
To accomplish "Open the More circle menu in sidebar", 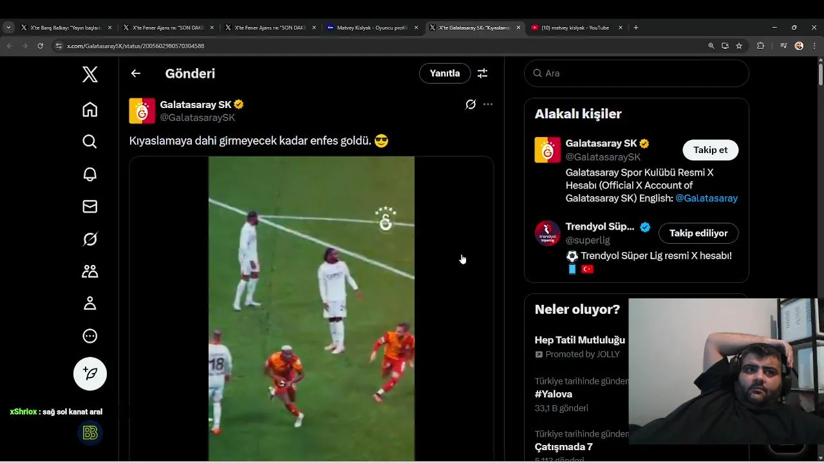I will pos(90,336).
